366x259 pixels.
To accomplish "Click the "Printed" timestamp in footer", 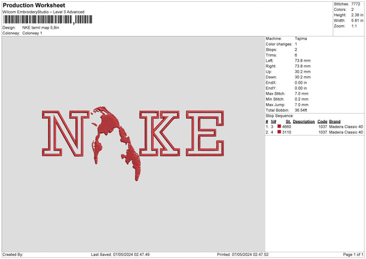I will [243, 255].
